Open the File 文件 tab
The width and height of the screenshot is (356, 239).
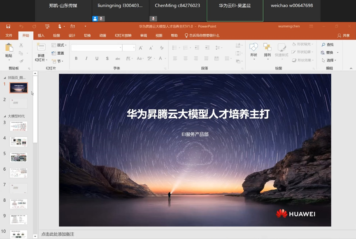[9, 36]
